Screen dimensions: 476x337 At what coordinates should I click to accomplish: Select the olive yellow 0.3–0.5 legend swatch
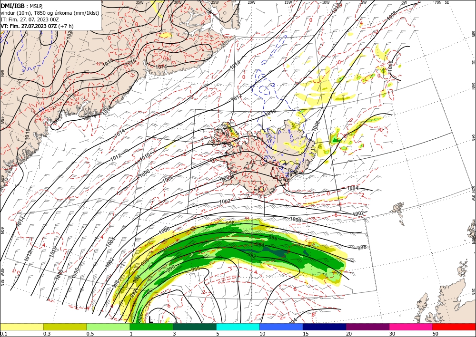65,327
